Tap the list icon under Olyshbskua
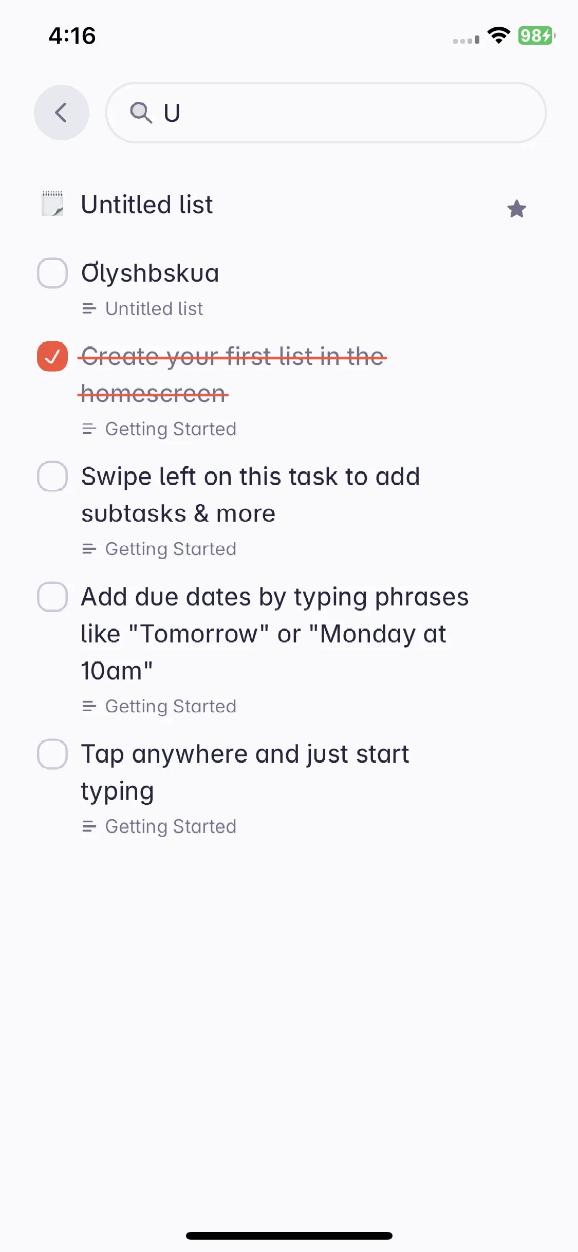This screenshot has height=1252, width=578. (x=89, y=309)
